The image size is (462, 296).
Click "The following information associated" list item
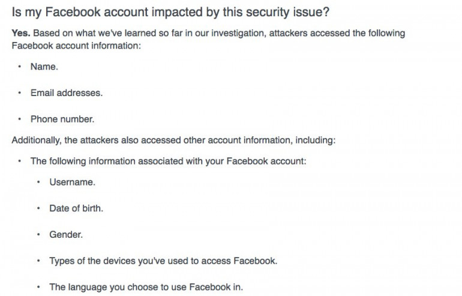[169, 161]
